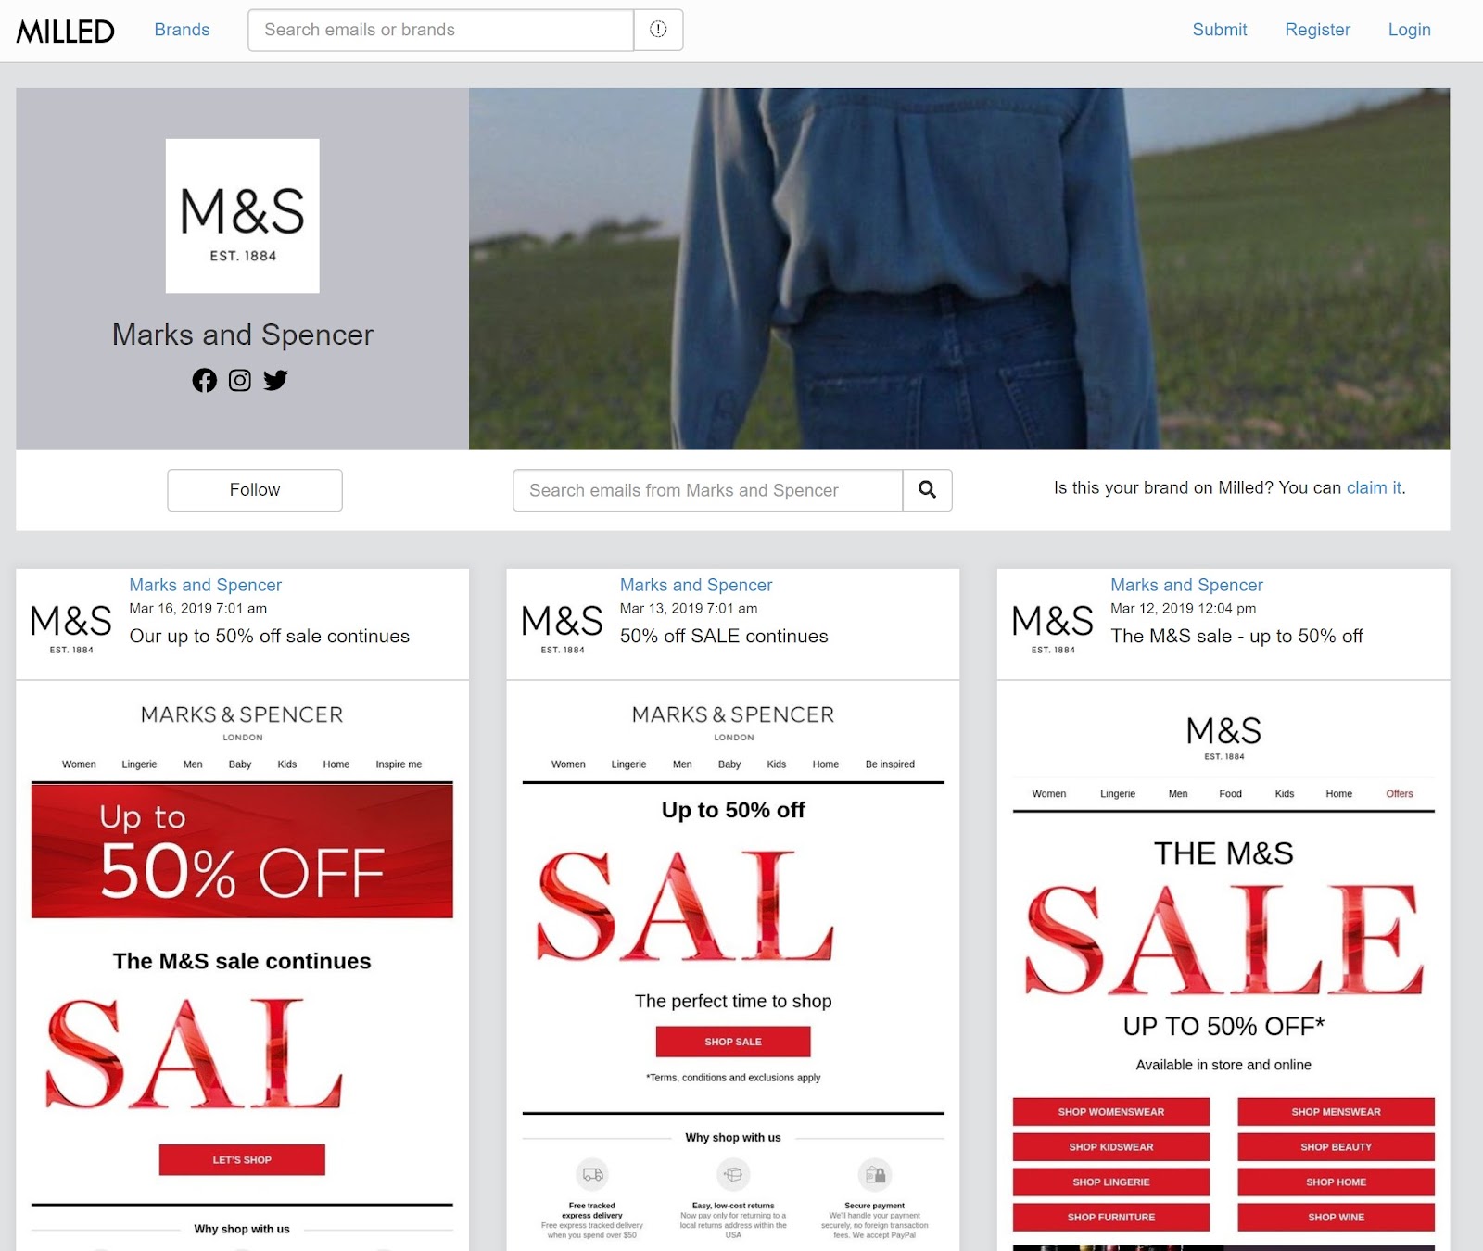1483x1251 pixels.
Task: Select 'Be inspired' in Mar 13 email nav
Action: [890, 764]
